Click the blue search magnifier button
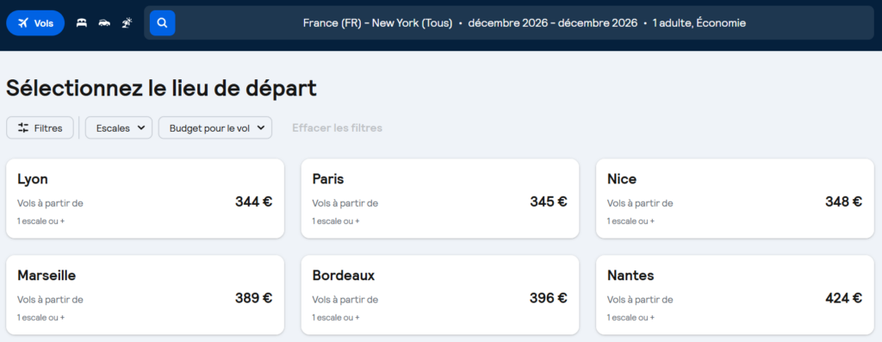The height and width of the screenshot is (342, 882). tap(163, 23)
